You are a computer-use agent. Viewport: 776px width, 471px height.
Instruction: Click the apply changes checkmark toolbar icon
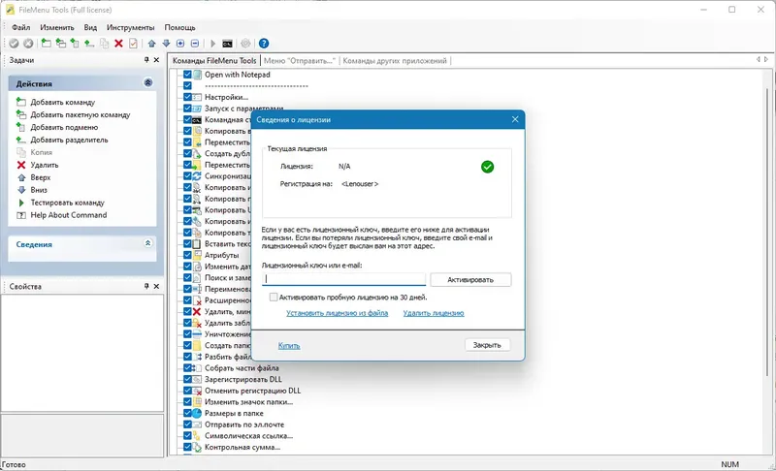[x=14, y=44]
